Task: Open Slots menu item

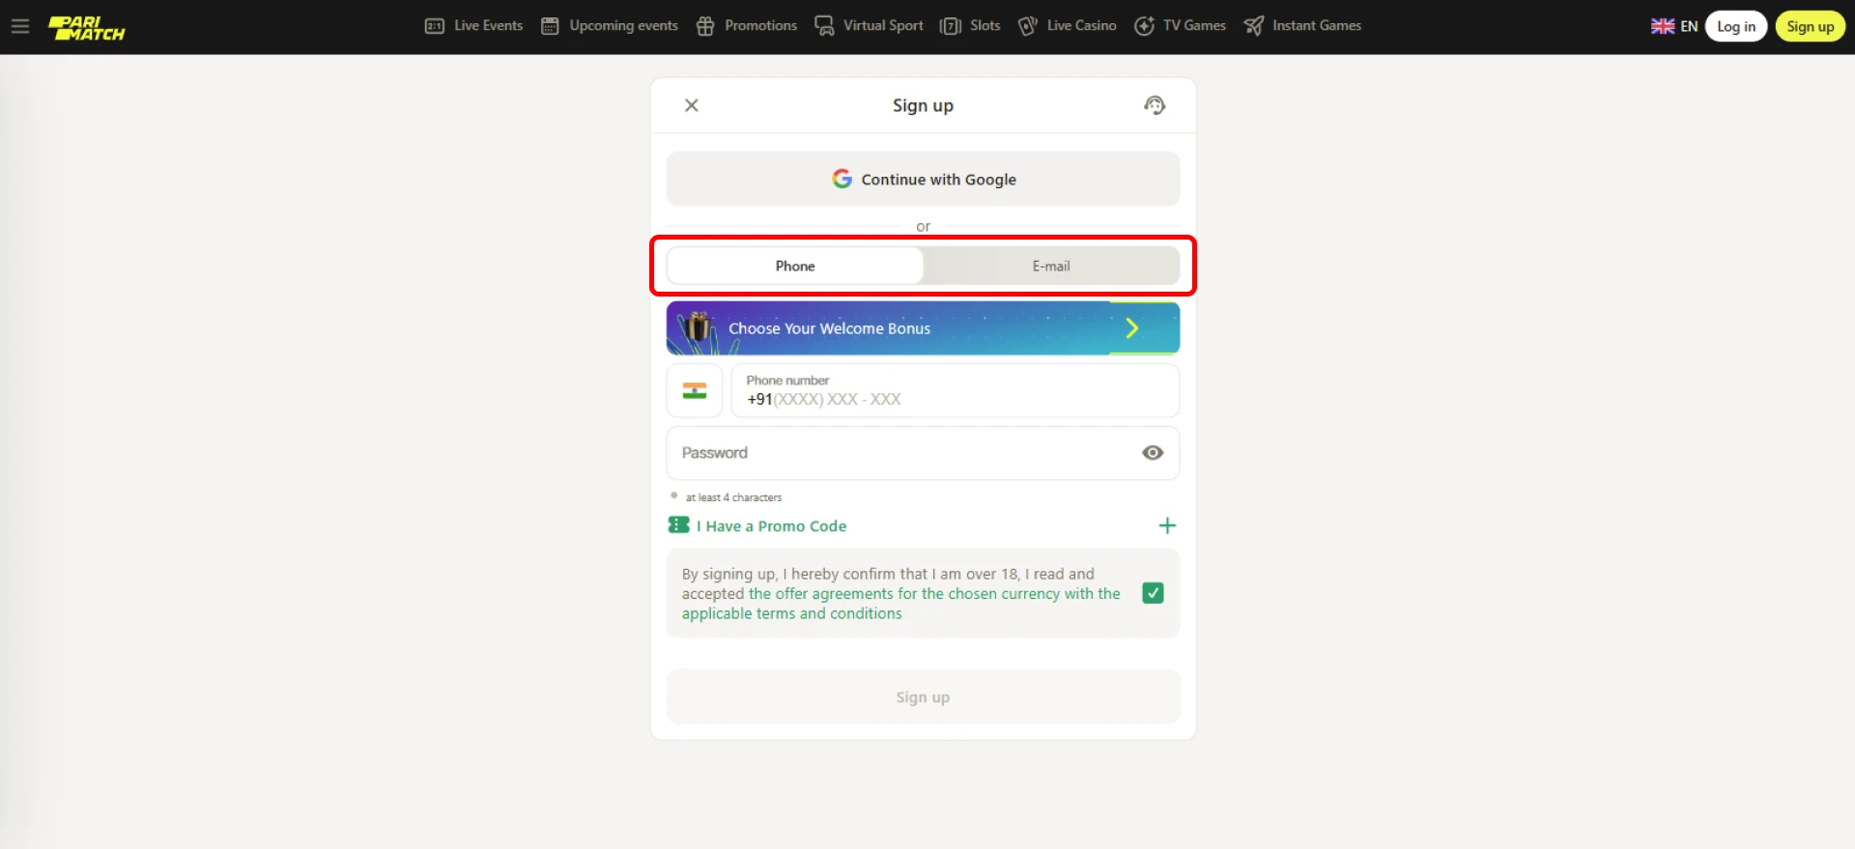Action: pos(970,26)
